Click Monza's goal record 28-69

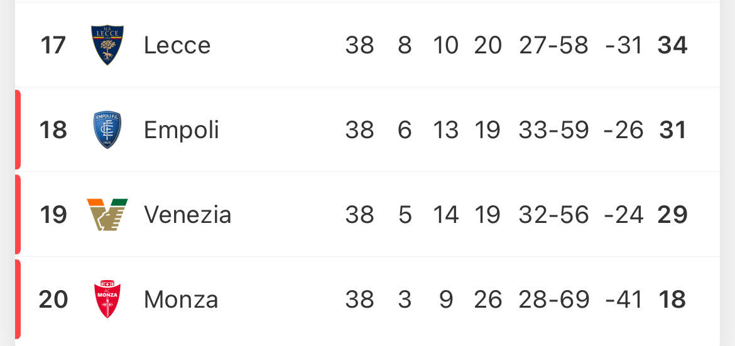coord(554,300)
